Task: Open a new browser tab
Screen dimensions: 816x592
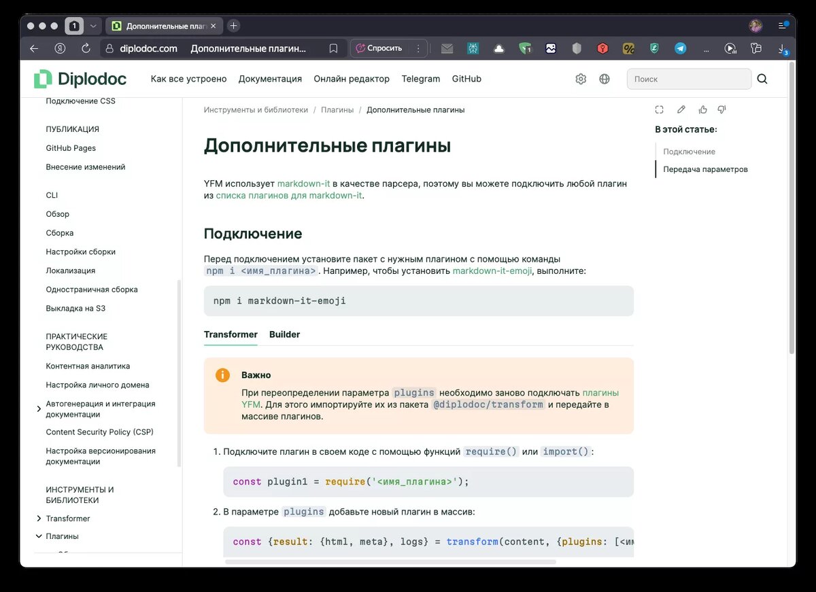Action: [233, 26]
